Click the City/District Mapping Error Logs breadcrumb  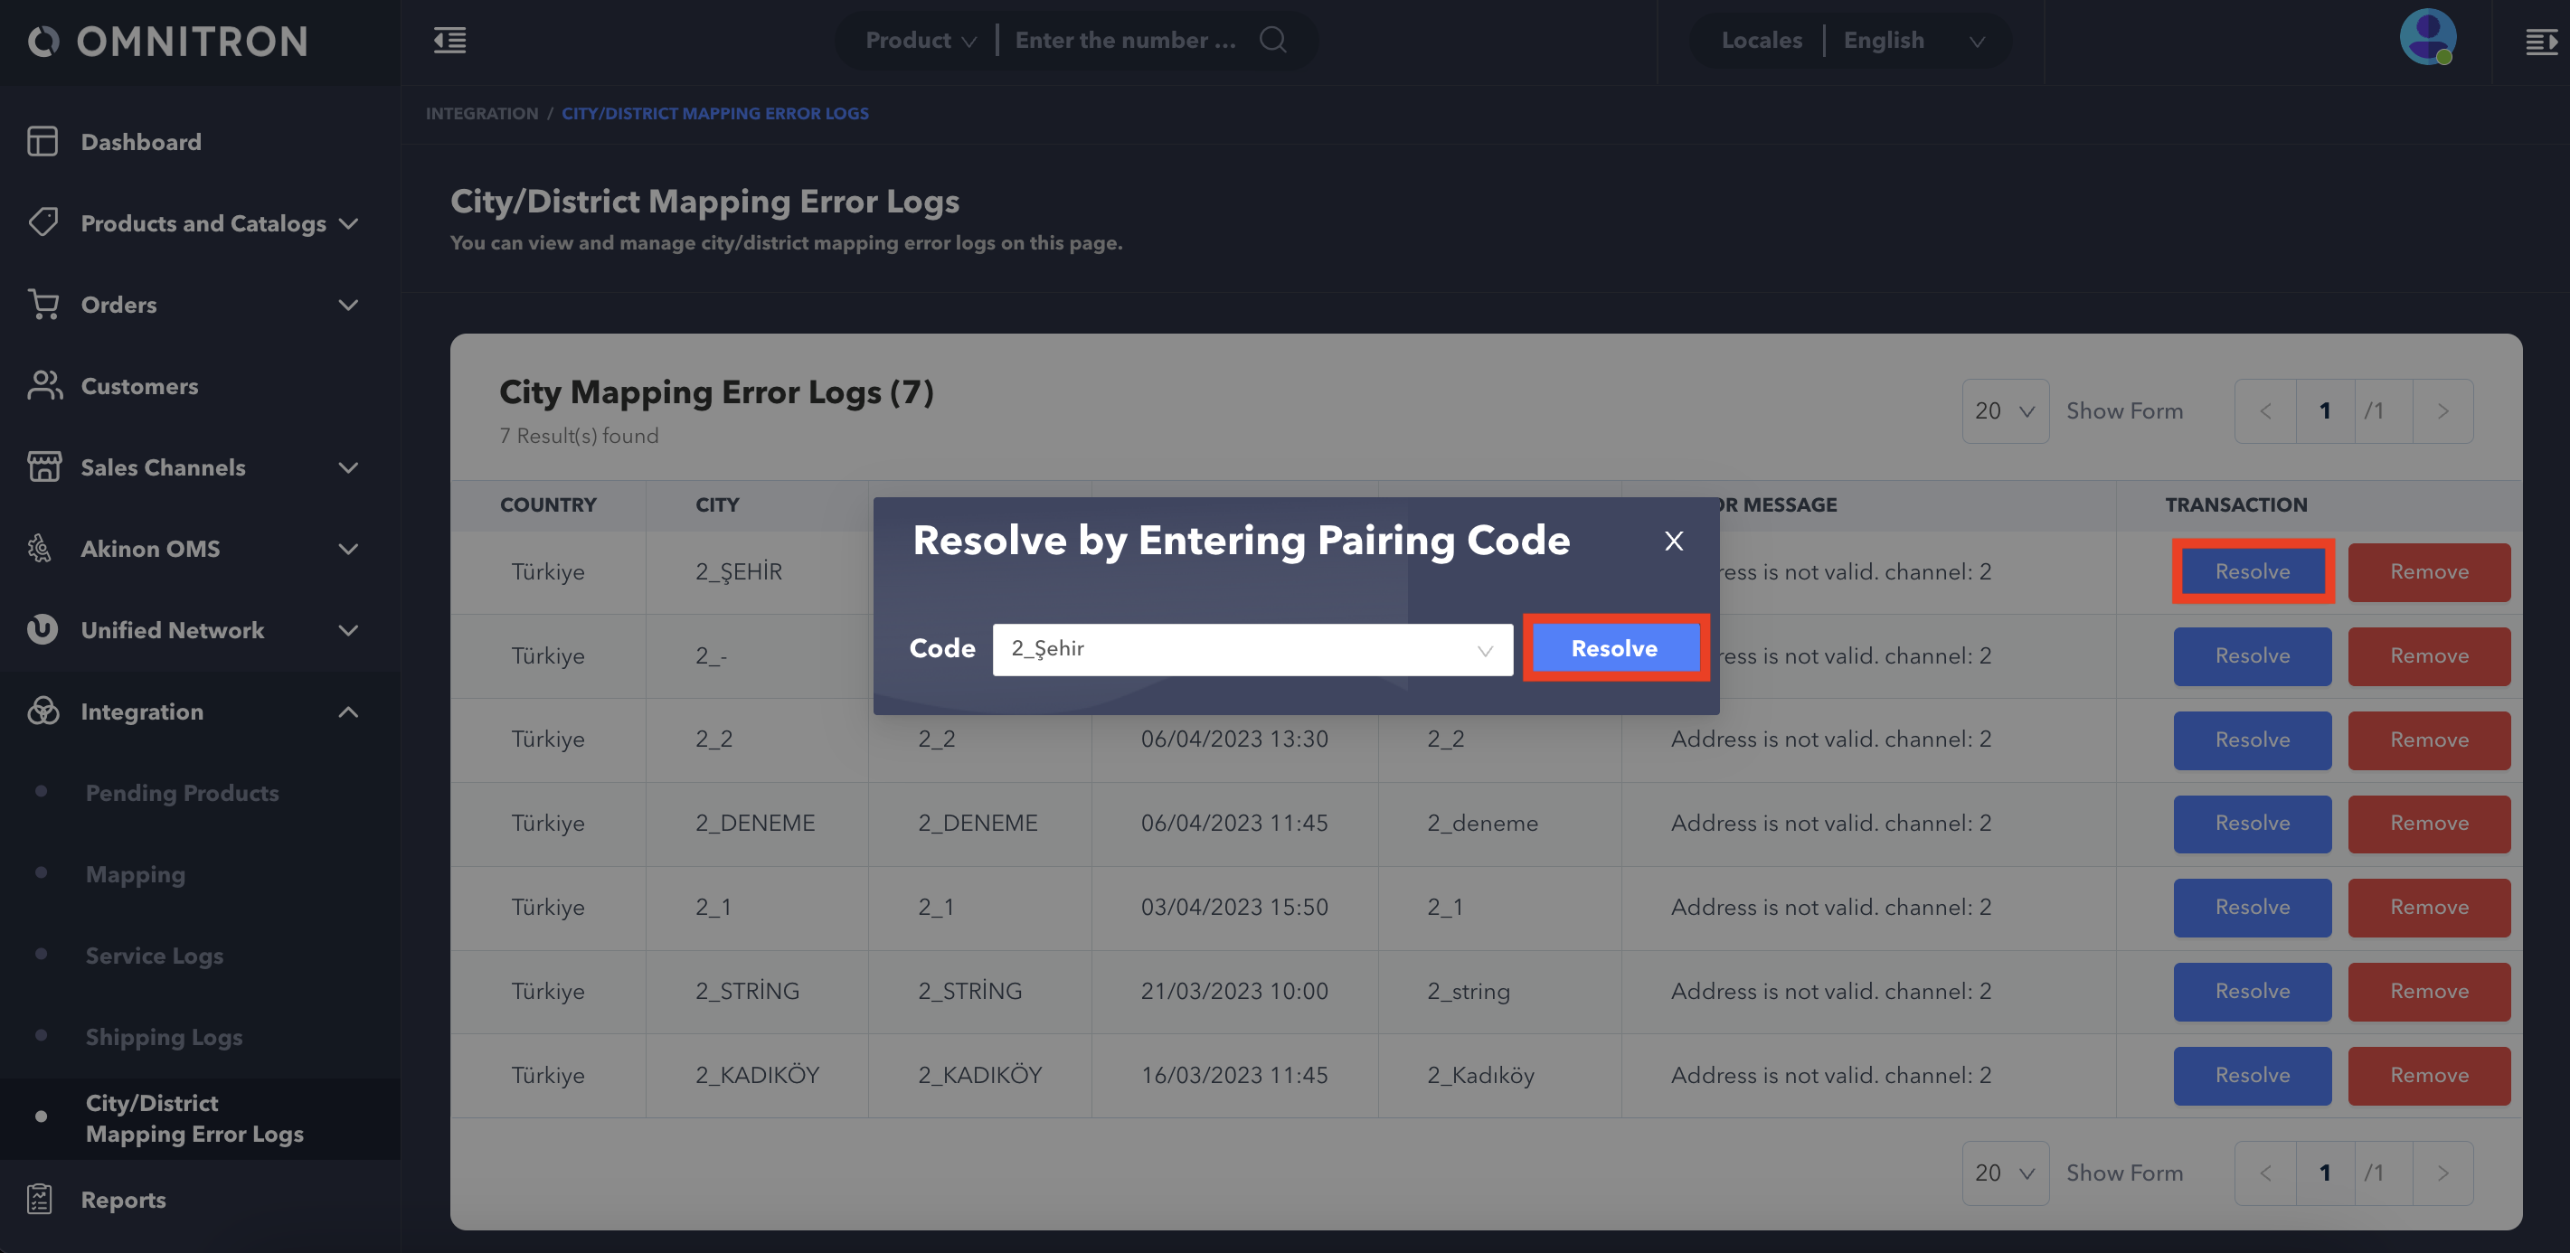(x=714, y=114)
